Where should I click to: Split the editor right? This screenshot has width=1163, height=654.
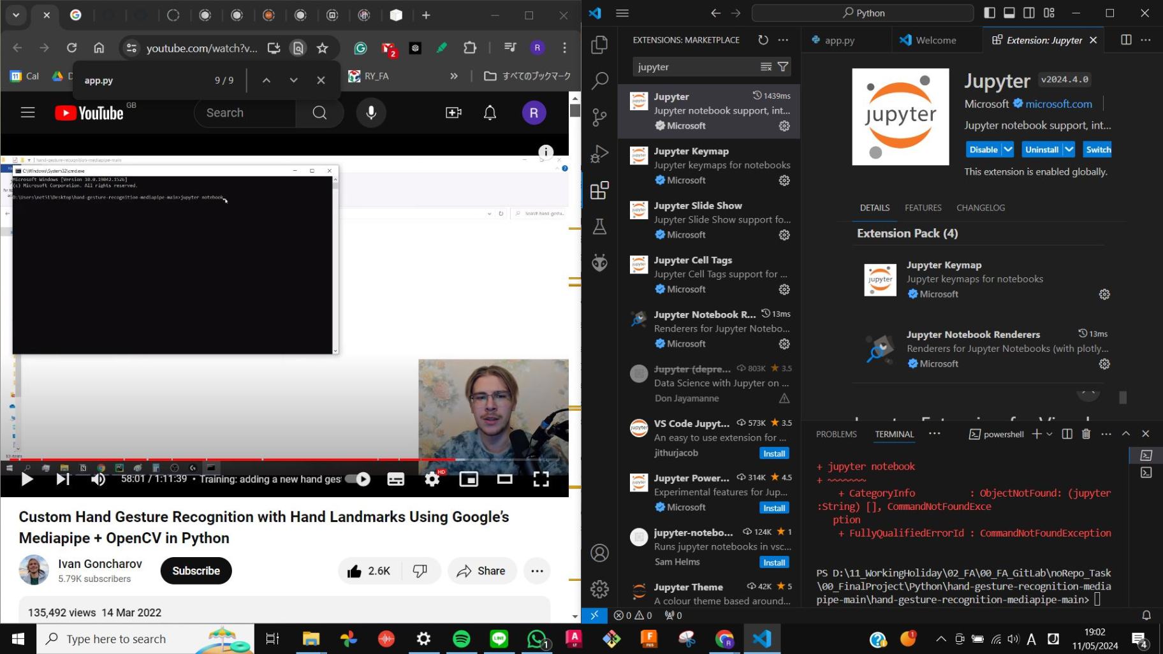point(1126,40)
